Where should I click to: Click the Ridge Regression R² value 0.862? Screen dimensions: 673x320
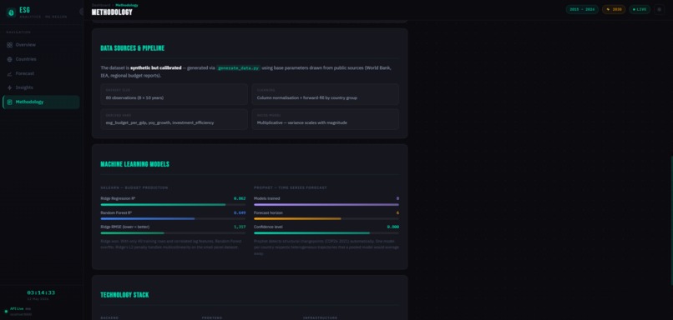tap(240, 199)
